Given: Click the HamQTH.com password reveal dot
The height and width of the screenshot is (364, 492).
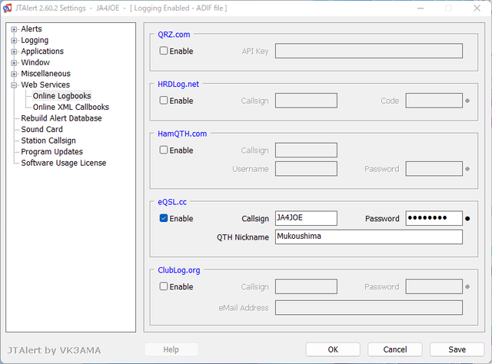Looking at the screenshot, I should (467, 169).
